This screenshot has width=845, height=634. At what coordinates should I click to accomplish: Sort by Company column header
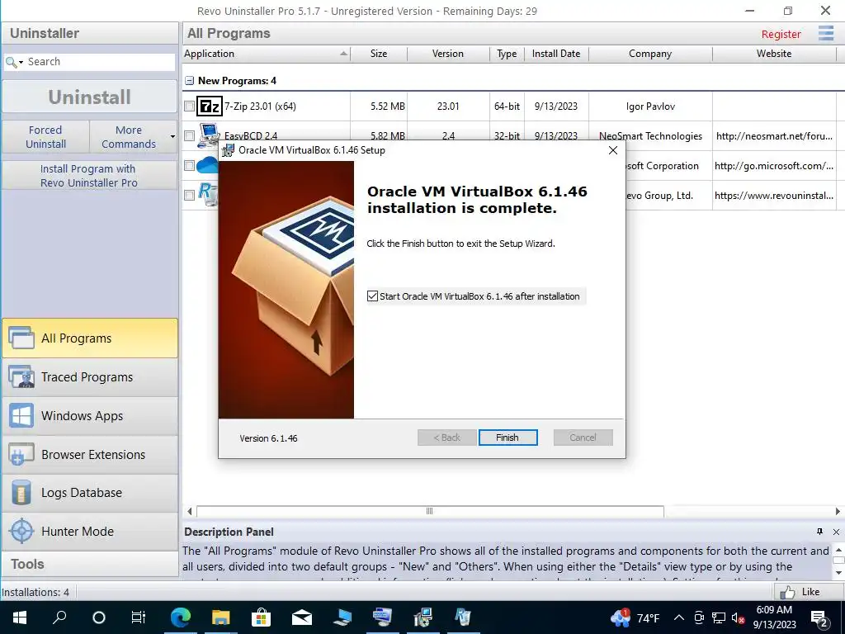pyautogui.click(x=650, y=54)
